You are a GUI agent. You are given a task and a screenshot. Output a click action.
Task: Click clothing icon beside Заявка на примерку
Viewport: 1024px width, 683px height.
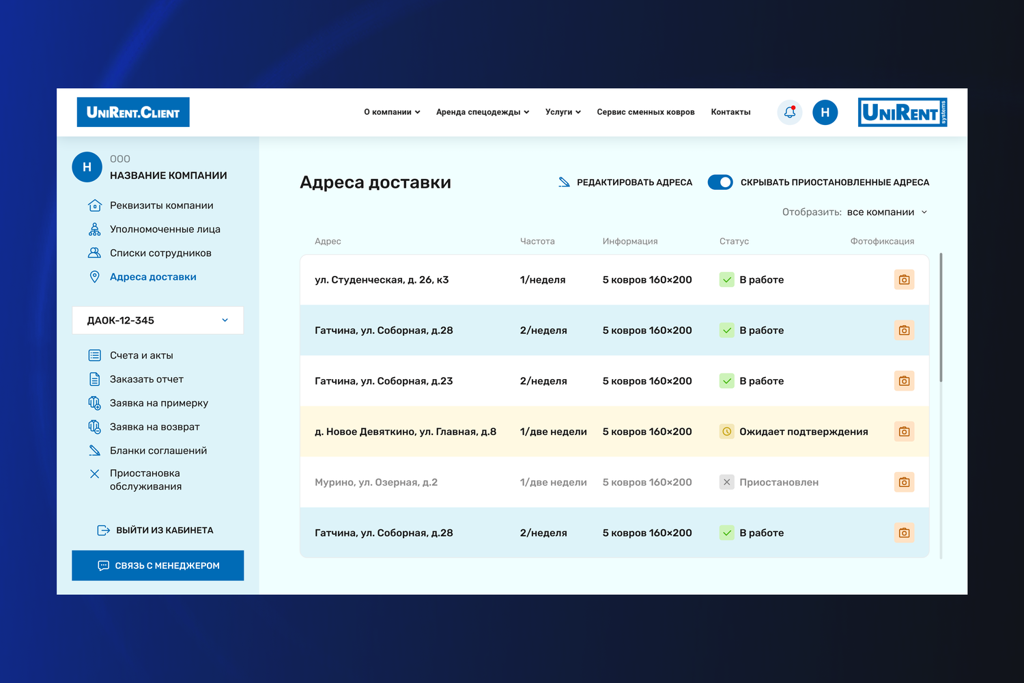(95, 403)
